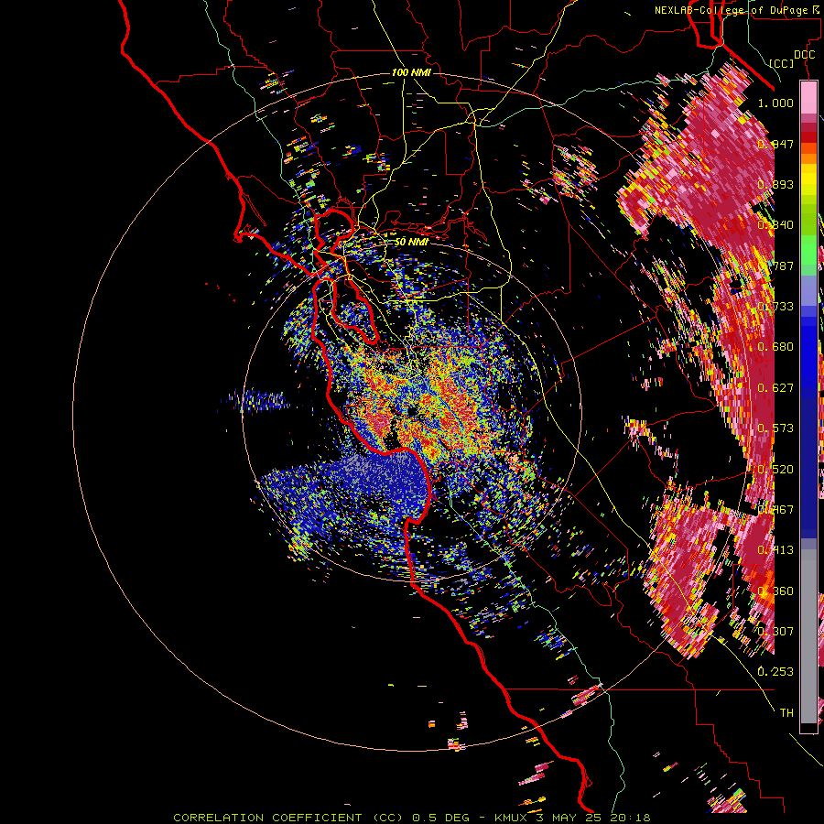The width and height of the screenshot is (824, 824).
Task: Click the 0.360 scale value
Action: pyautogui.click(x=775, y=591)
